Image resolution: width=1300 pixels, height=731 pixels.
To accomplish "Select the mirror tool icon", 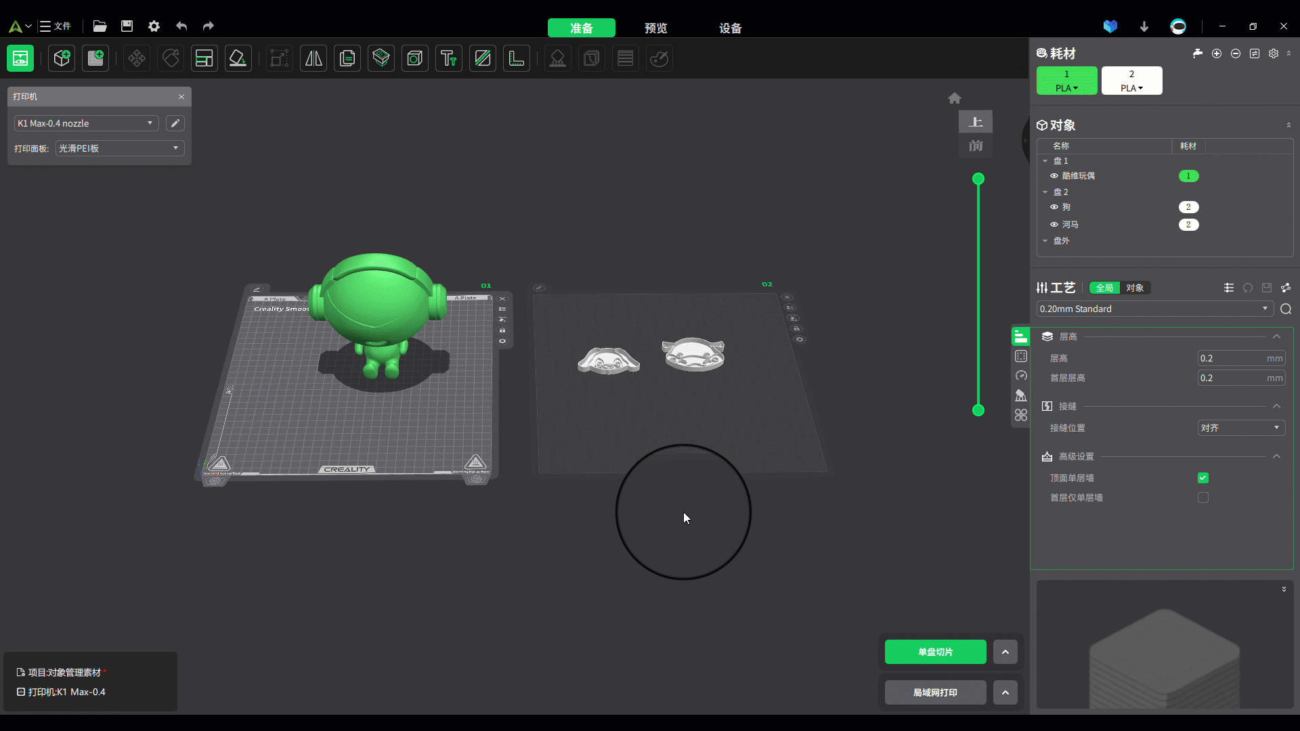I will [x=313, y=58].
